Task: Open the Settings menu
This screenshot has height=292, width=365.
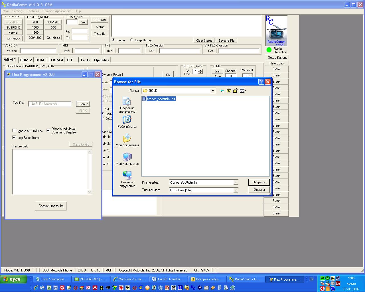Action: click(x=18, y=11)
